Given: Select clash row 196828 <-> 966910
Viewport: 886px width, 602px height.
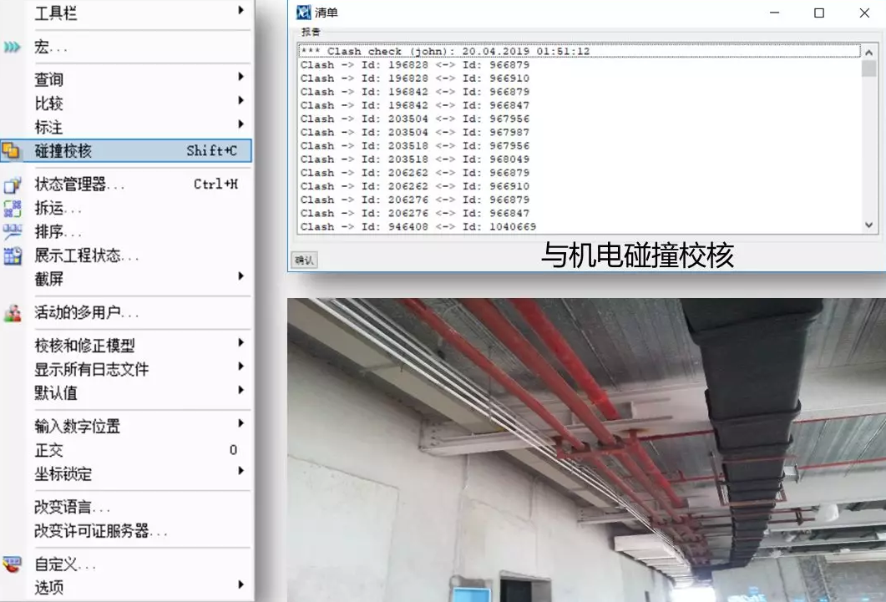Looking at the screenshot, I should pyautogui.click(x=580, y=78).
